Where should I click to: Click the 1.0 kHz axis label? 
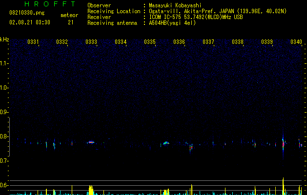[x=4, y=88]
